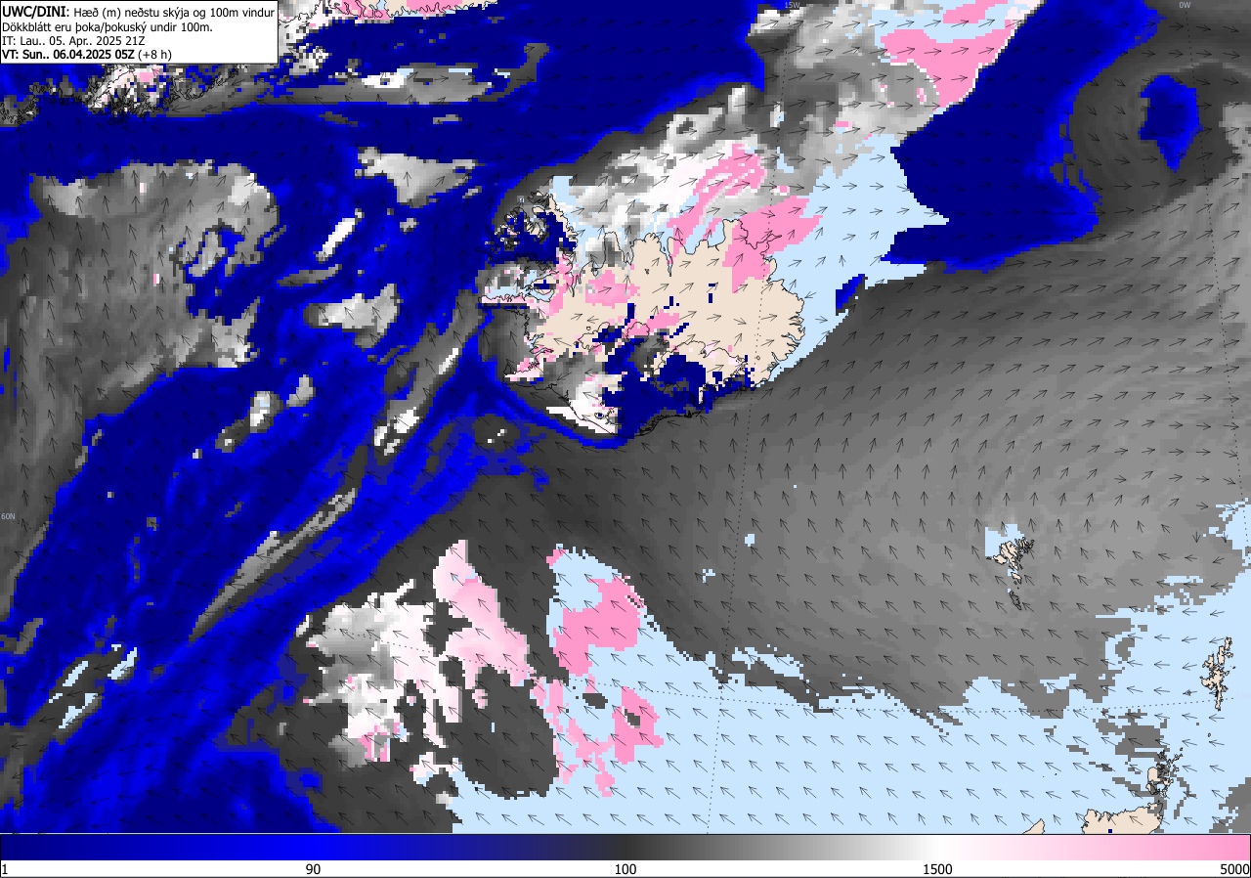
Task: Click the '5000' value on the color legend
Action: click(x=1233, y=869)
